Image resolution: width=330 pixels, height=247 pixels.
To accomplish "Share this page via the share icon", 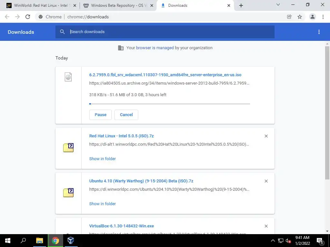I will (x=289, y=17).
